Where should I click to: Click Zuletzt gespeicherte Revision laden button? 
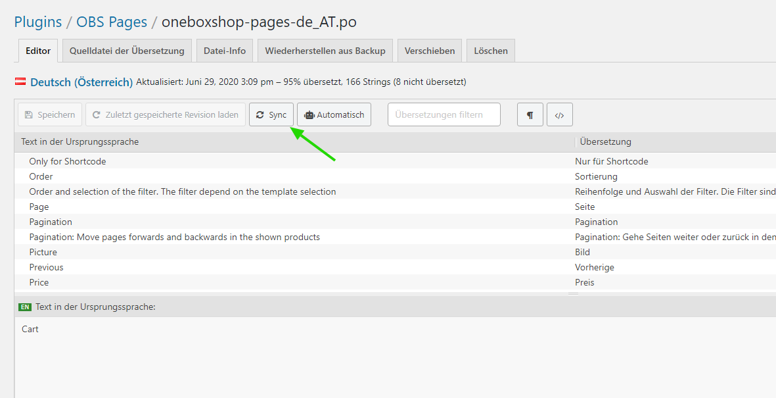[166, 114]
